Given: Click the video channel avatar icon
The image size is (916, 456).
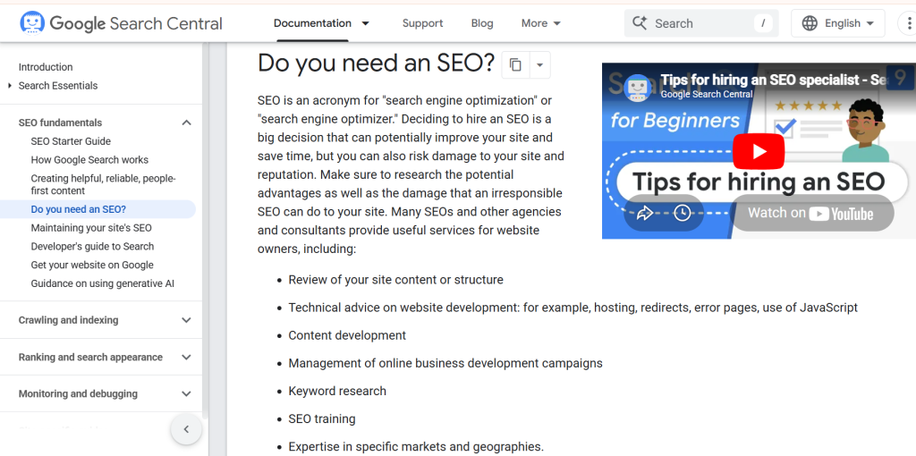Looking at the screenshot, I should coord(637,87).
